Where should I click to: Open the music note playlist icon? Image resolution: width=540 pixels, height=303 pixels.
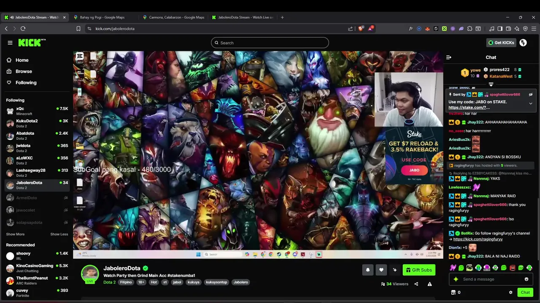(491, 29)
